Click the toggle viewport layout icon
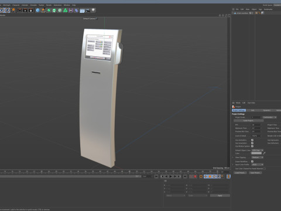This screenshot has height=211, width=281. 229,15
